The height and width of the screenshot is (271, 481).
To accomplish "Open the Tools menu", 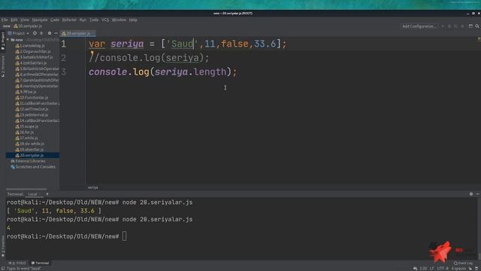I will [x=94, y=20].
